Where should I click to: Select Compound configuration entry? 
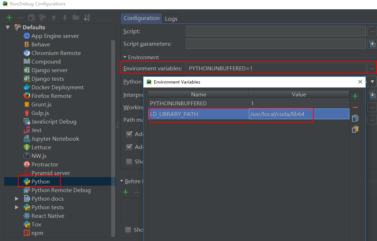pos(46,62)
